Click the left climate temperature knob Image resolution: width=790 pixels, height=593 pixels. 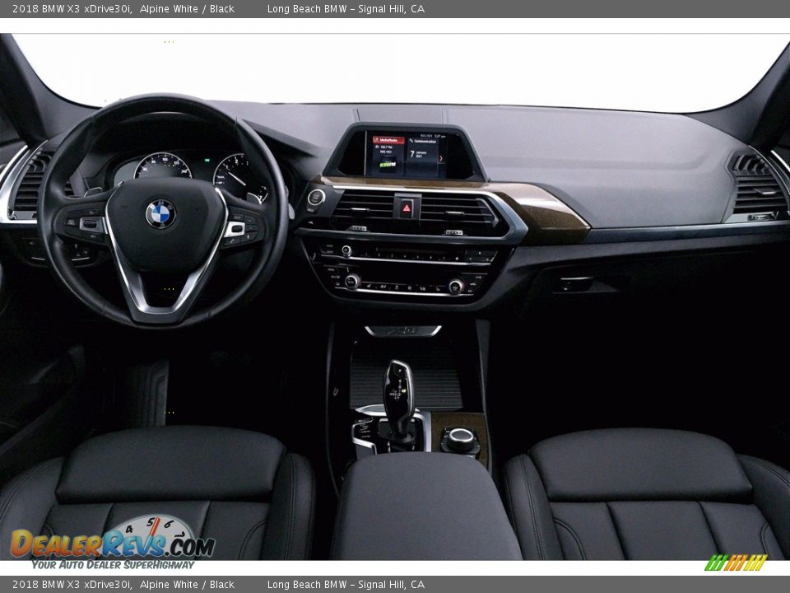coord(351,281)
